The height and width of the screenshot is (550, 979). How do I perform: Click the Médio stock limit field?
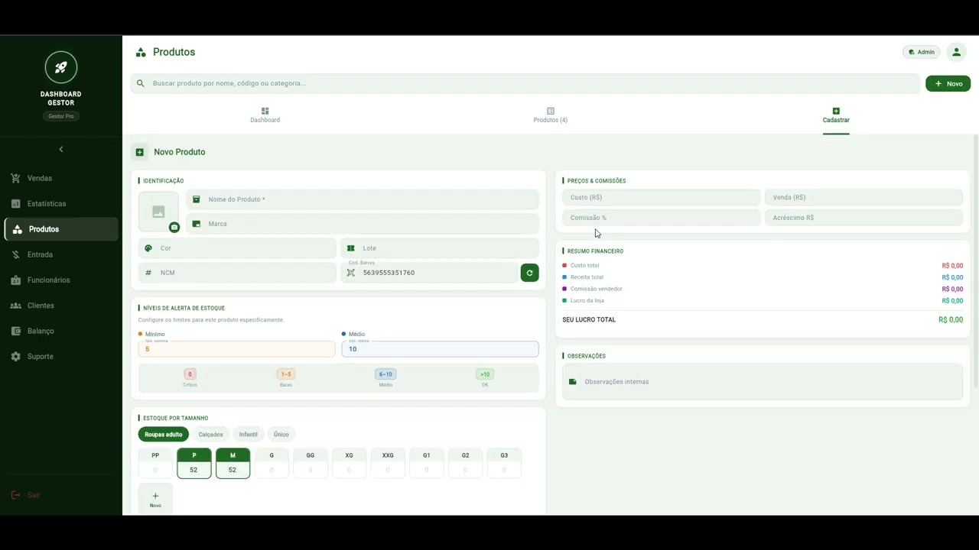(440, 349)
